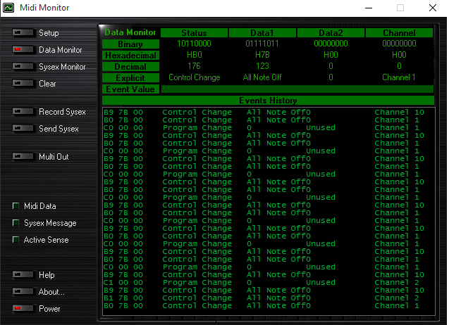
Task: Toggle the Send Sysex LED switch
Action: (x=23, y=128)
